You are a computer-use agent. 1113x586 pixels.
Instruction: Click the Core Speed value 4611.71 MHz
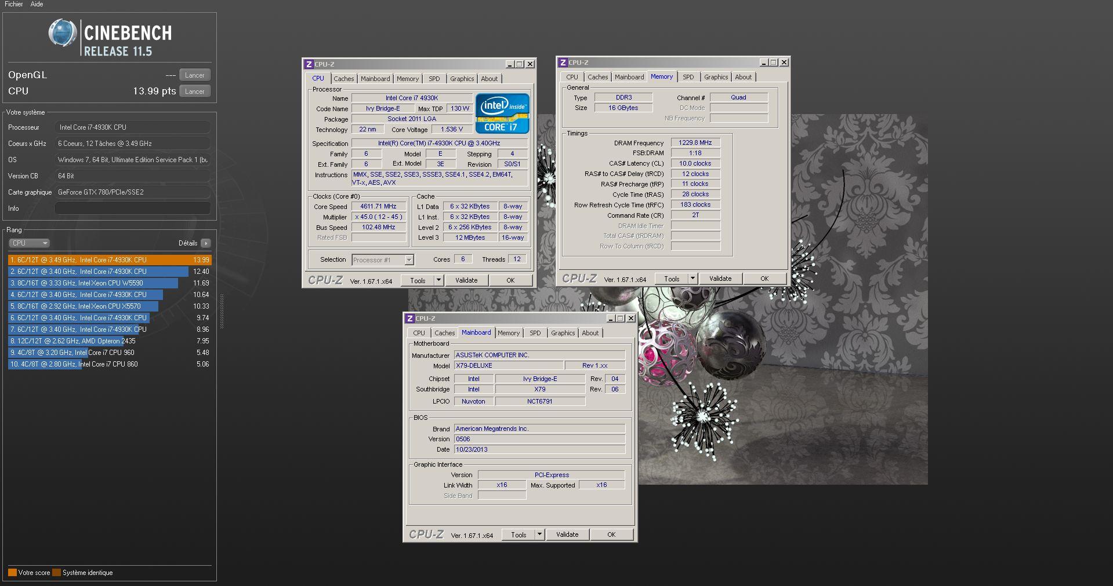click(379, 206)
